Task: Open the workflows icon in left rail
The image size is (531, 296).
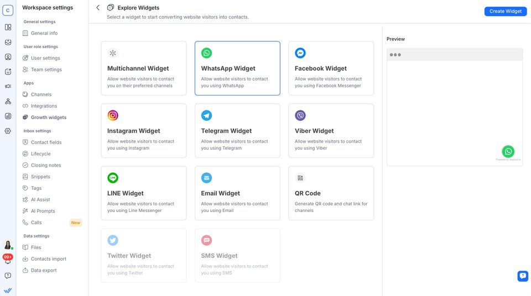Action: pos(8,101)
